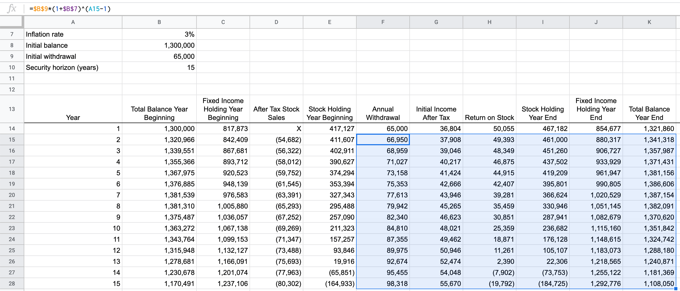Click cell with value 1,320,966
The width and height of the screenshot is (680, 291).
[159, 139]
